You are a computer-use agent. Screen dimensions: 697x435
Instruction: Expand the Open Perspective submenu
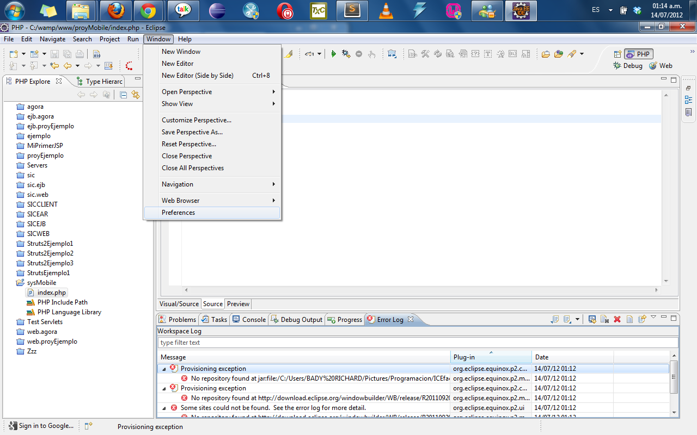[212, 92]
